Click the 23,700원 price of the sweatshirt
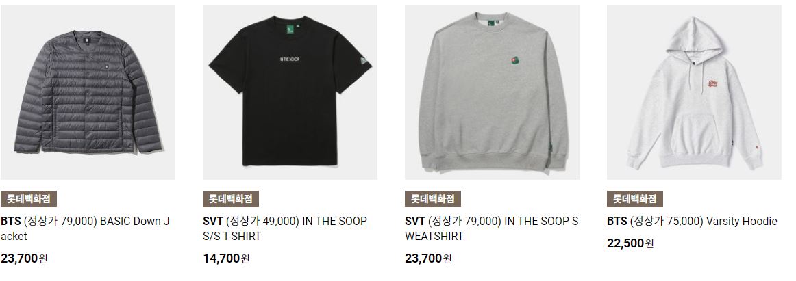The image size is (796, 281). pyautogui.click(x=428, y=258)
